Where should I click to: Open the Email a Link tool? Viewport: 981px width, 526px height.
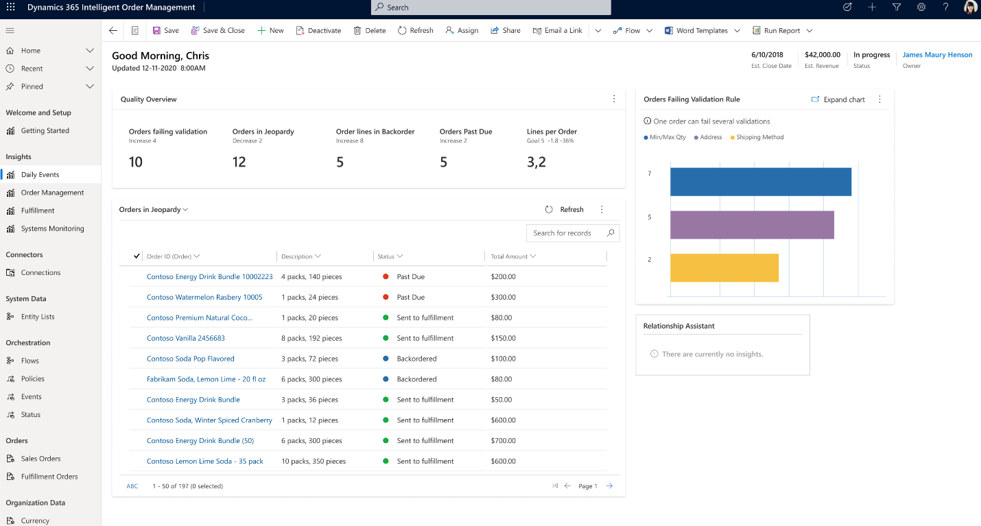click(x=540, y=30)
